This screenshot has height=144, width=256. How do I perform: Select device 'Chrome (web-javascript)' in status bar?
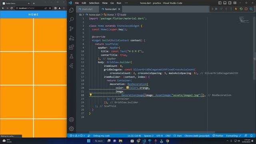tap(197, 136)
